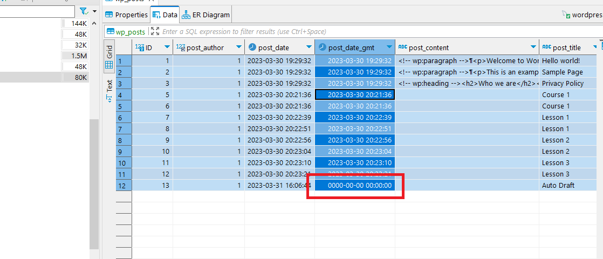Click the post_date cell 2023-03-31 16:06:44
The image size is (603, 259).
279,186
